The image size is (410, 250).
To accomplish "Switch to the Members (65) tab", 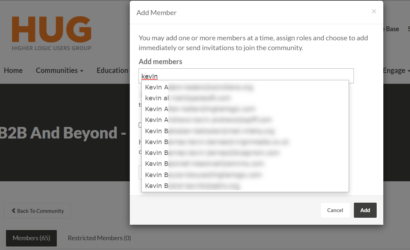I will (31, 238).
